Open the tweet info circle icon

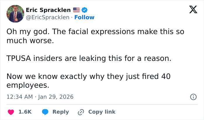193,97
